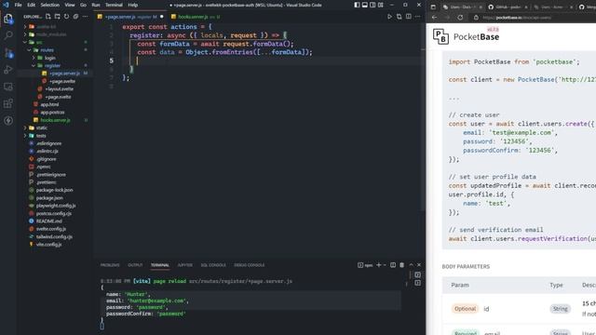Collapse all folders in the Explorer

(75, 17)
